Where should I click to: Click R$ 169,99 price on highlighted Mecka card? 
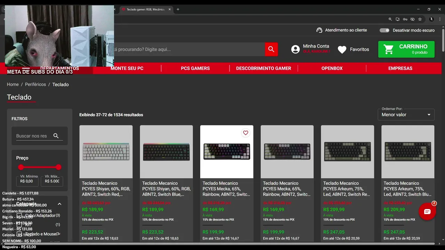point(213,210)
